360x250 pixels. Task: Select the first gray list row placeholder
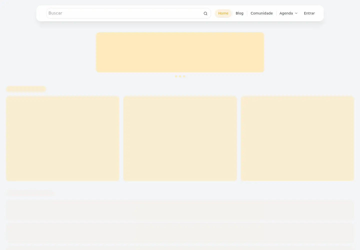click(x=180, y=210)
